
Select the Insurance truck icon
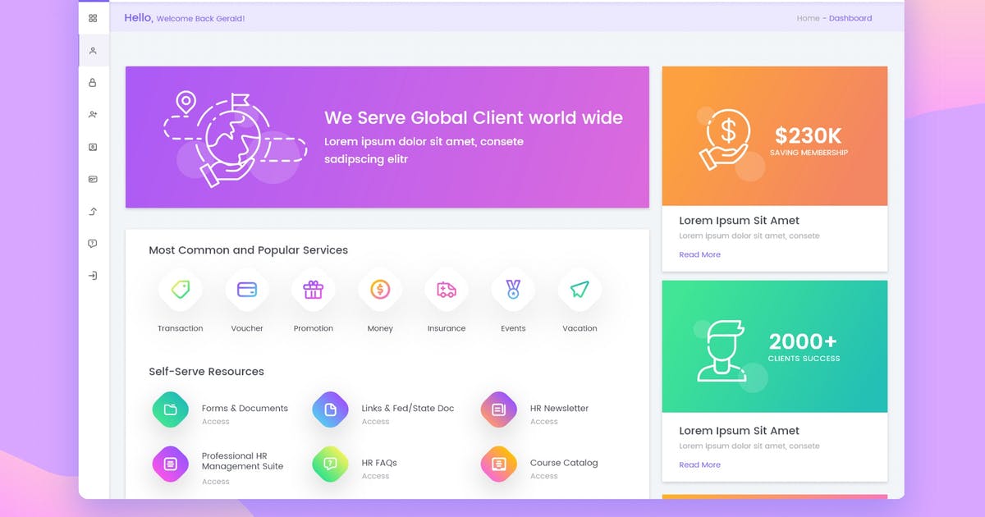(446, 289)
